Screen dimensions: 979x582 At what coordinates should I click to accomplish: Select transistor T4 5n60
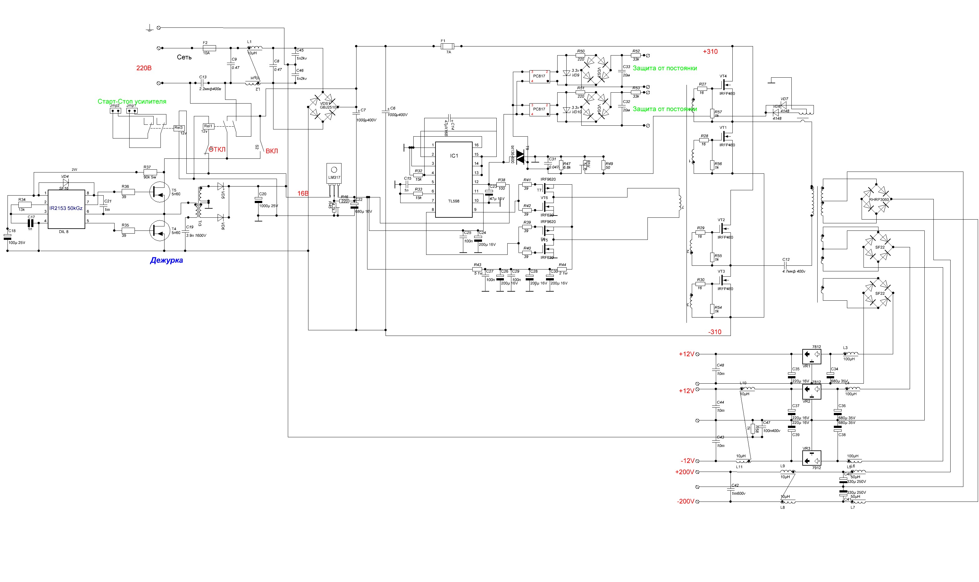point(160,230)
